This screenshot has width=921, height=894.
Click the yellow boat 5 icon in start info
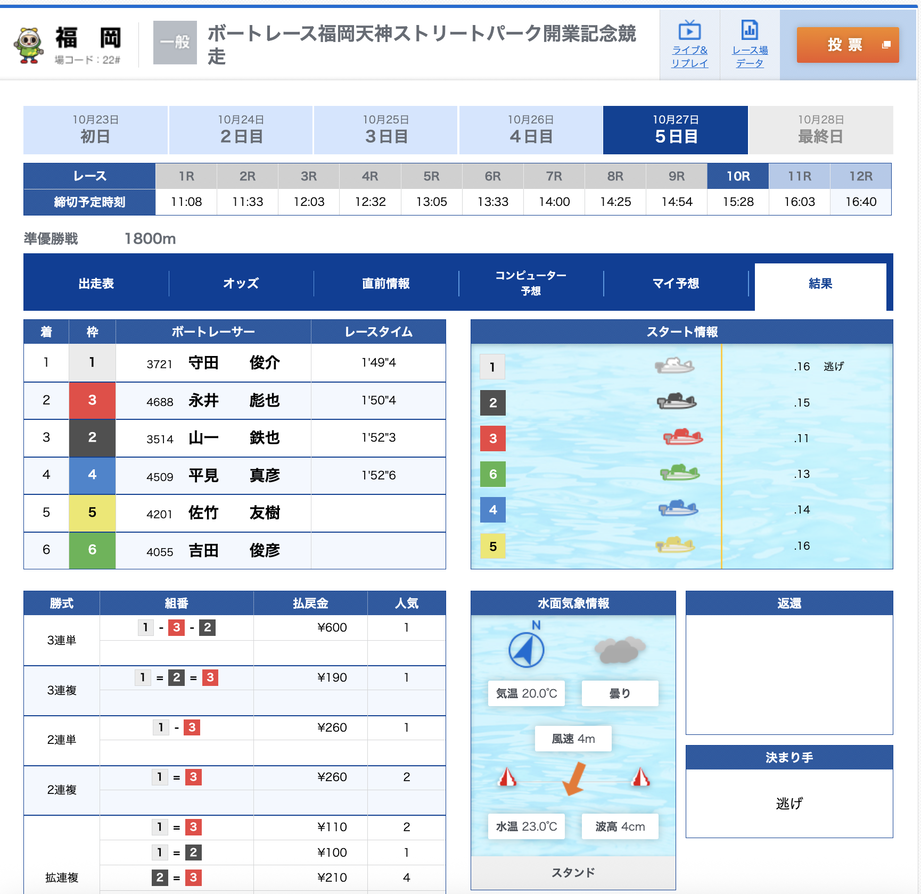point(675,544)
